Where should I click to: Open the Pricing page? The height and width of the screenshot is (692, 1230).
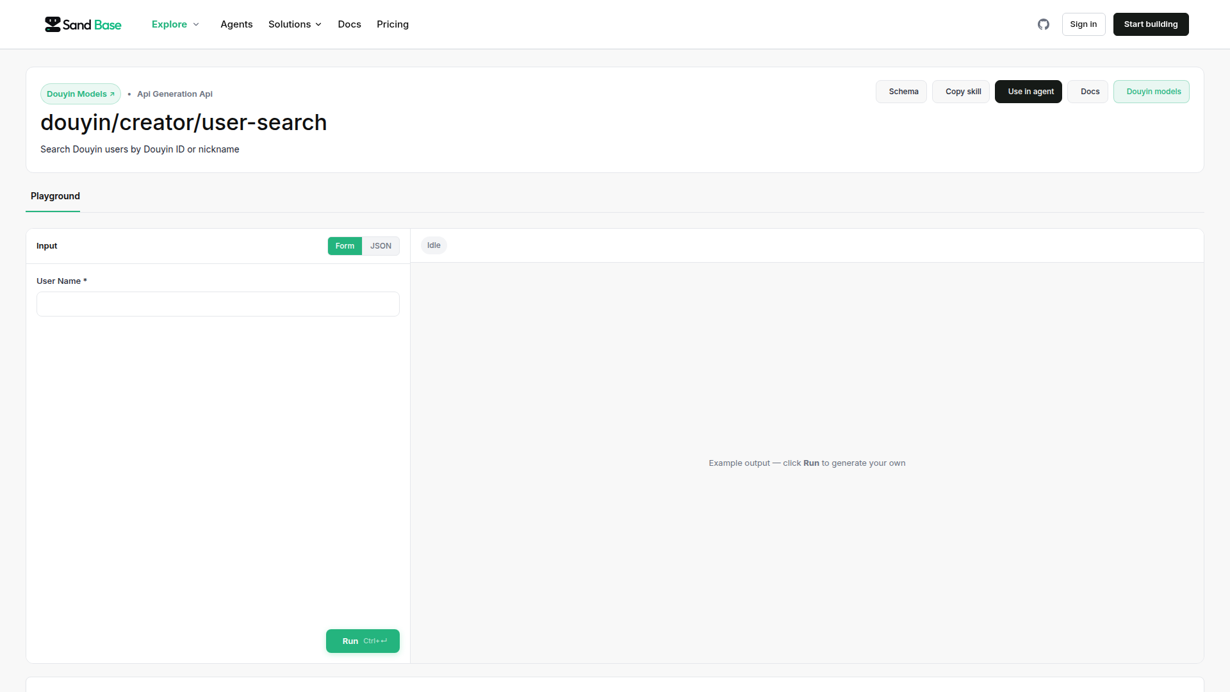393,24
